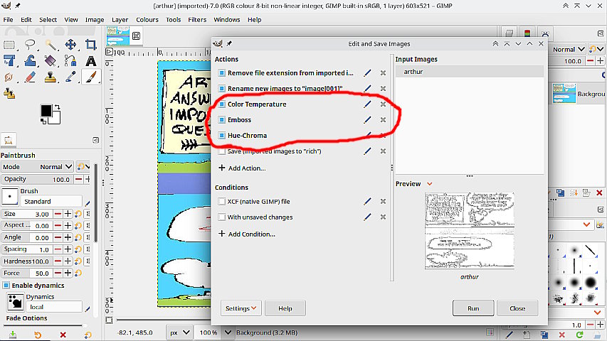This screenshot has height=341, width=607.
Task: Select the Perspective Clone double-stamp tool
Action: click(9, 93)
